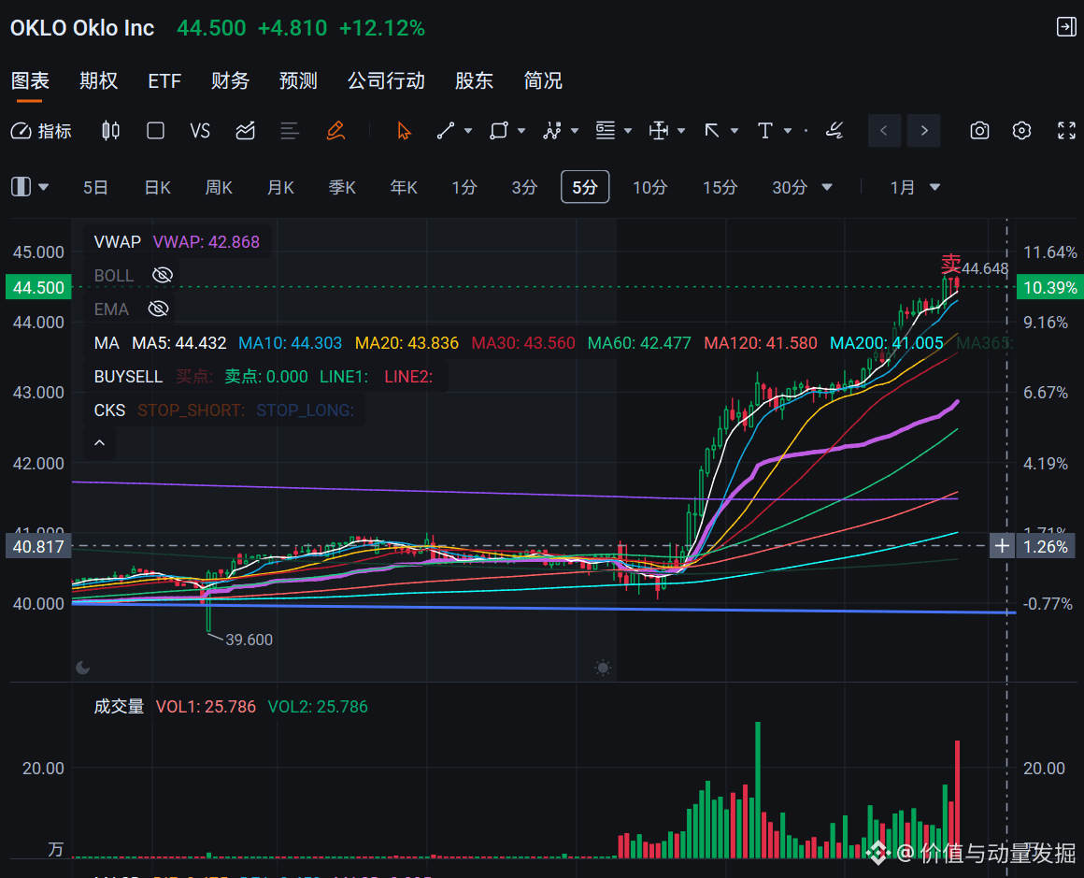This screenshot has height=878, width=1084.
Task: Collapse the indicator legend chevron
Action: [100, 443]
